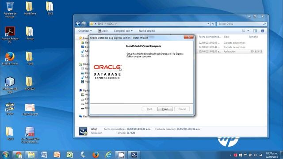This screenshot has width=283, height=159.
Task: Expand the address bar history dropdown
Action: tap(208, 24)
